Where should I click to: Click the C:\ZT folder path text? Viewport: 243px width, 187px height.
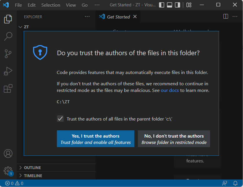63,102
